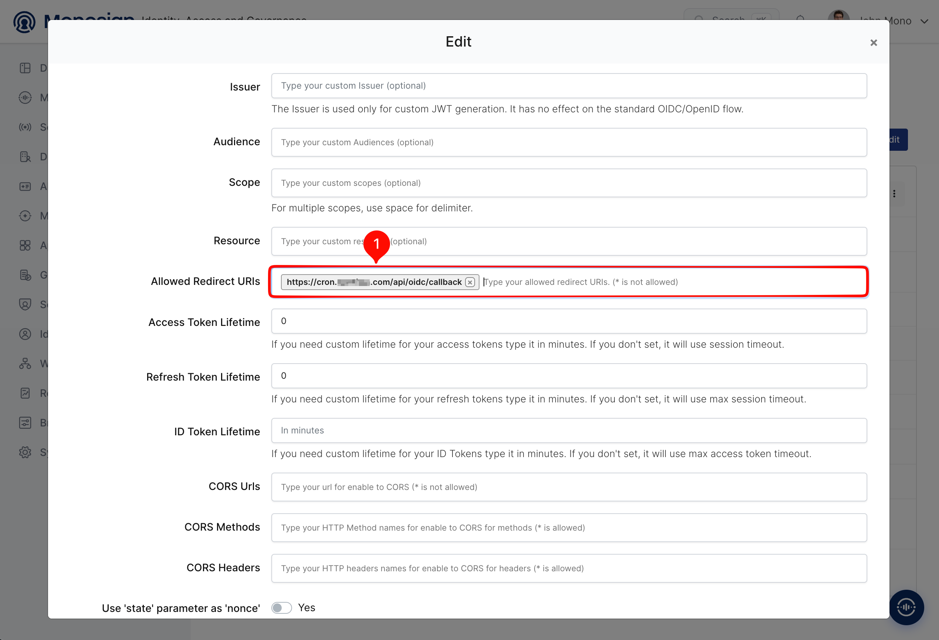The width and height of the screenshot is (939, 640).
Task: Click the shield user sidebar icon
Action: coord(25,304)
